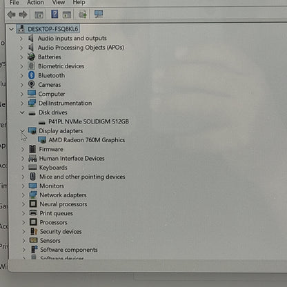Click the Mice and other pointing devices icon
This screenshot has width=287, height=287.
pyautogui.click(x=33, y=177)
